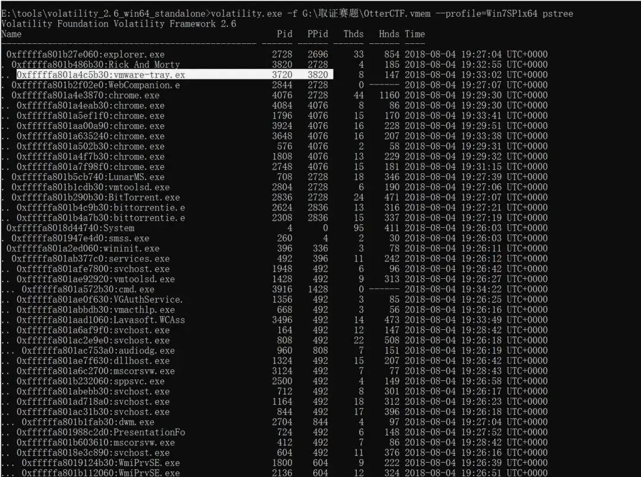Select the sppsvc.exe process entry
Screen dimensions: 641x477
pos(90,381)
